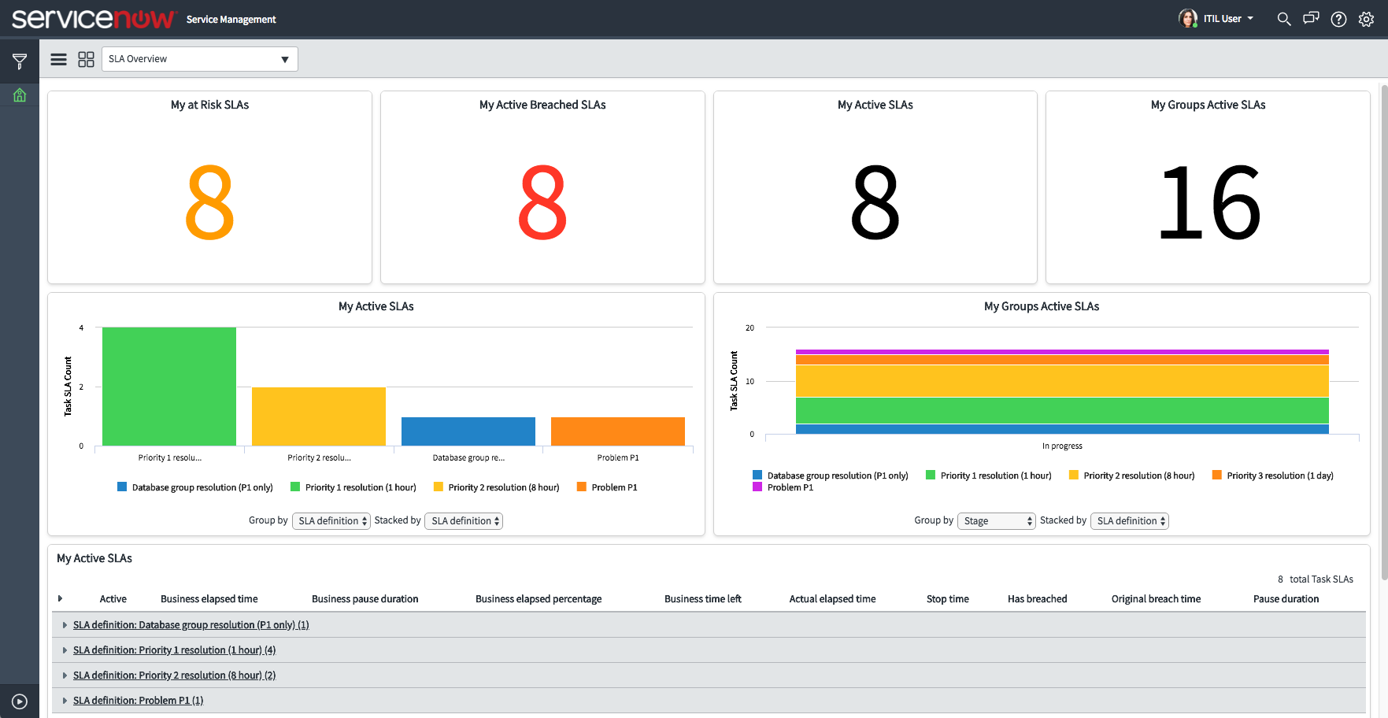Expand all groups with header triangle

60,599
